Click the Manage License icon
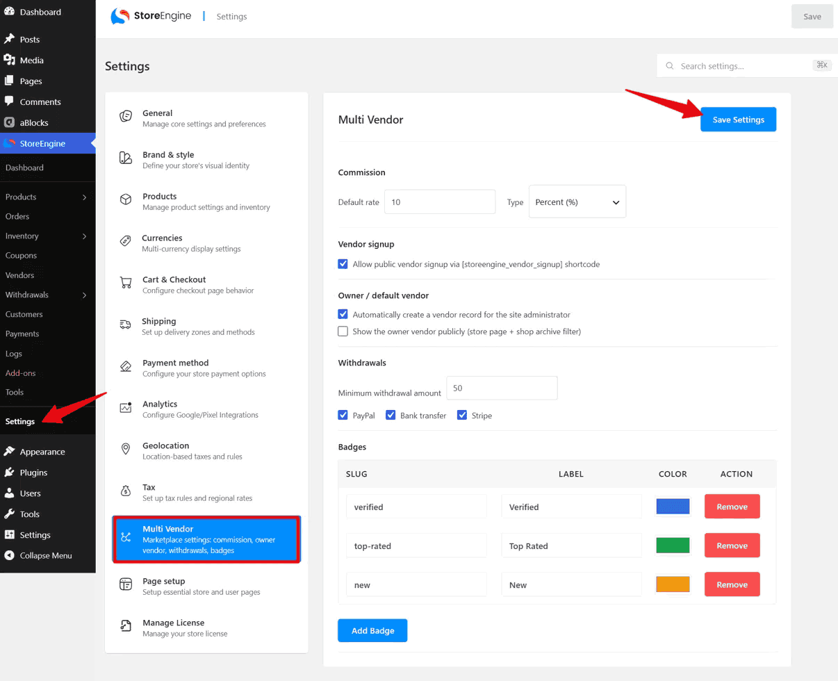The height and width of the screenshot is (681, 838). pos(126,625)
